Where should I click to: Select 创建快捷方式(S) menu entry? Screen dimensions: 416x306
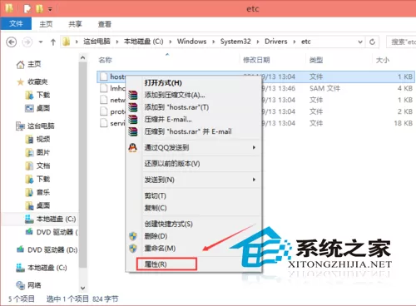coord(168,224)
